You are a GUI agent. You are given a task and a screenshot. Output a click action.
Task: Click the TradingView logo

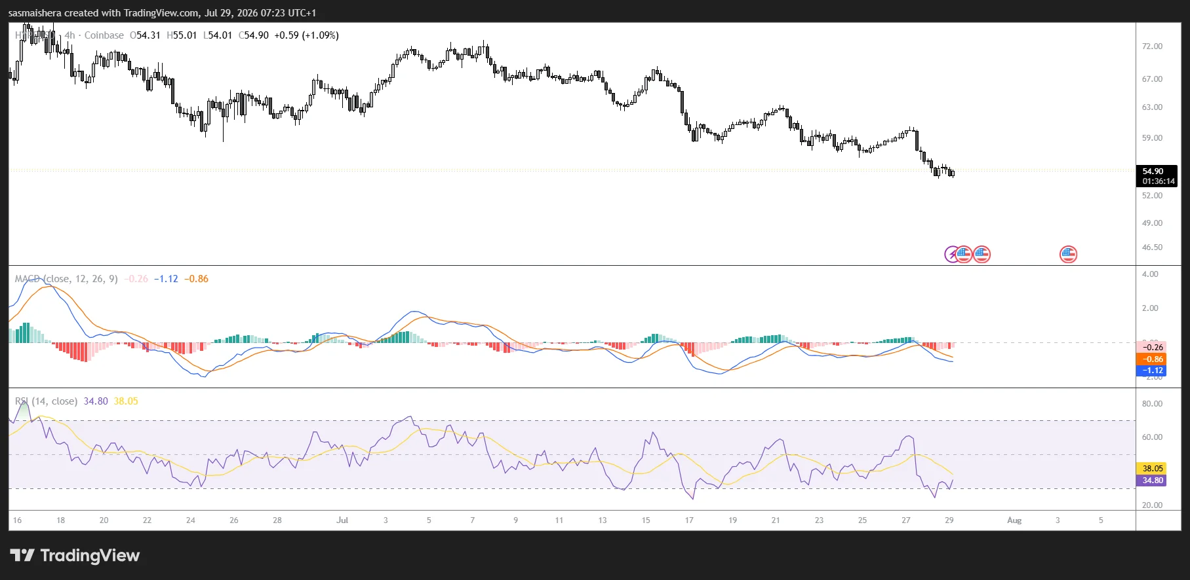[75, 556]
